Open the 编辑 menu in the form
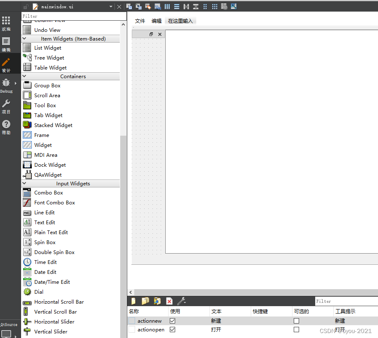The image size is (378, 338). [157, 20]
